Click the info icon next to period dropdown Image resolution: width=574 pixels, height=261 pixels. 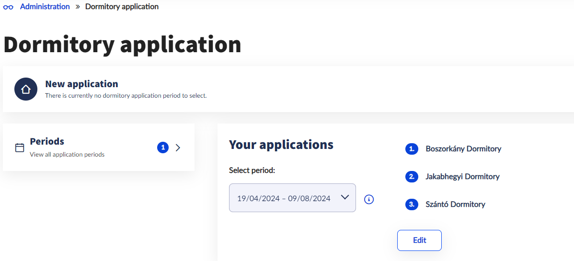click(x=369, y=199)
